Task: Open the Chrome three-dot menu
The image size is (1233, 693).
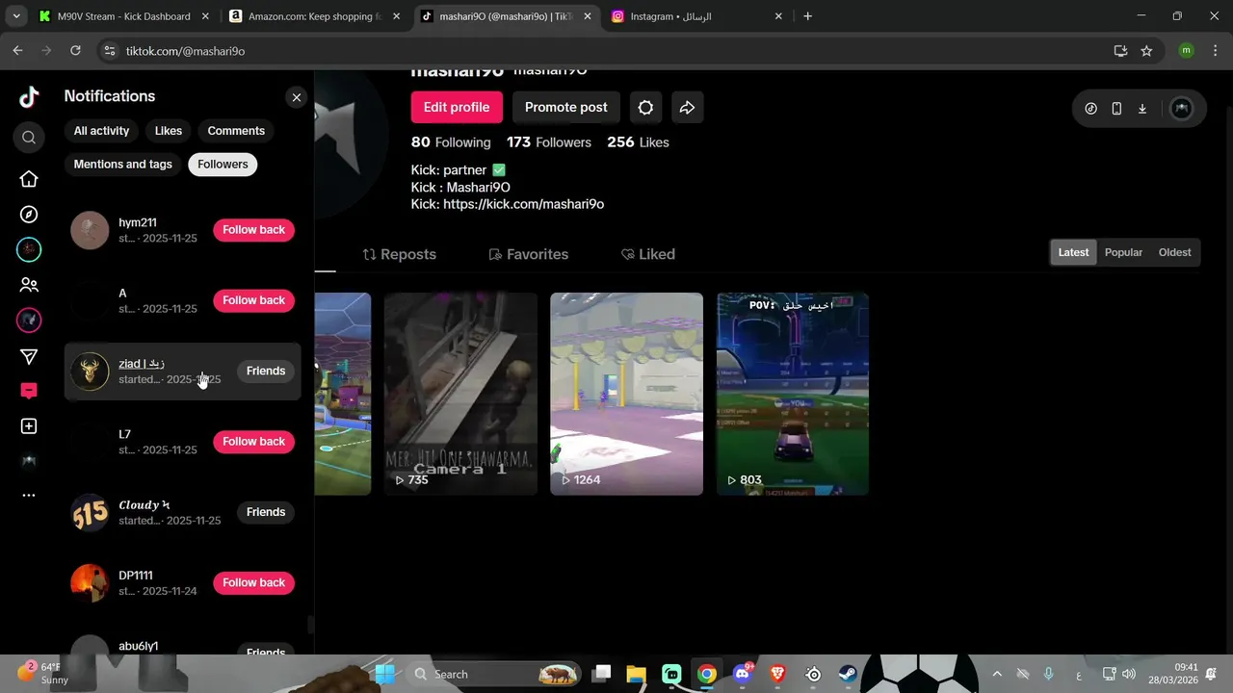Action: (x=1215, y=51)
